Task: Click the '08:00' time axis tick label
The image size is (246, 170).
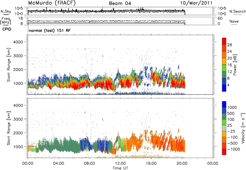Action: [89, 164]
